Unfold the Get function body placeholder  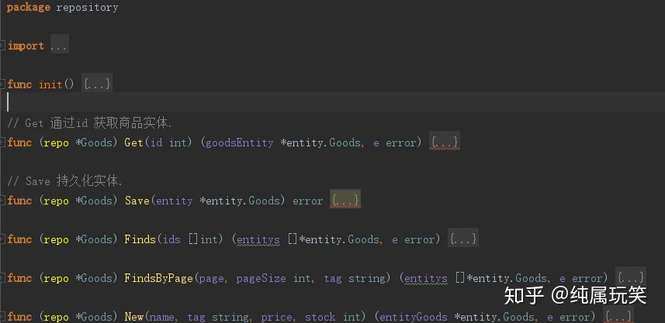445,142
